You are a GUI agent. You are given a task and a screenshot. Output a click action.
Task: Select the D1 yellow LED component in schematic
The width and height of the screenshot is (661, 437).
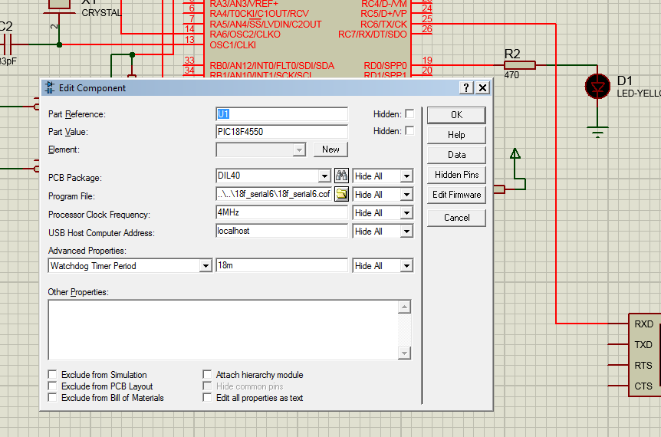point(597,87)
